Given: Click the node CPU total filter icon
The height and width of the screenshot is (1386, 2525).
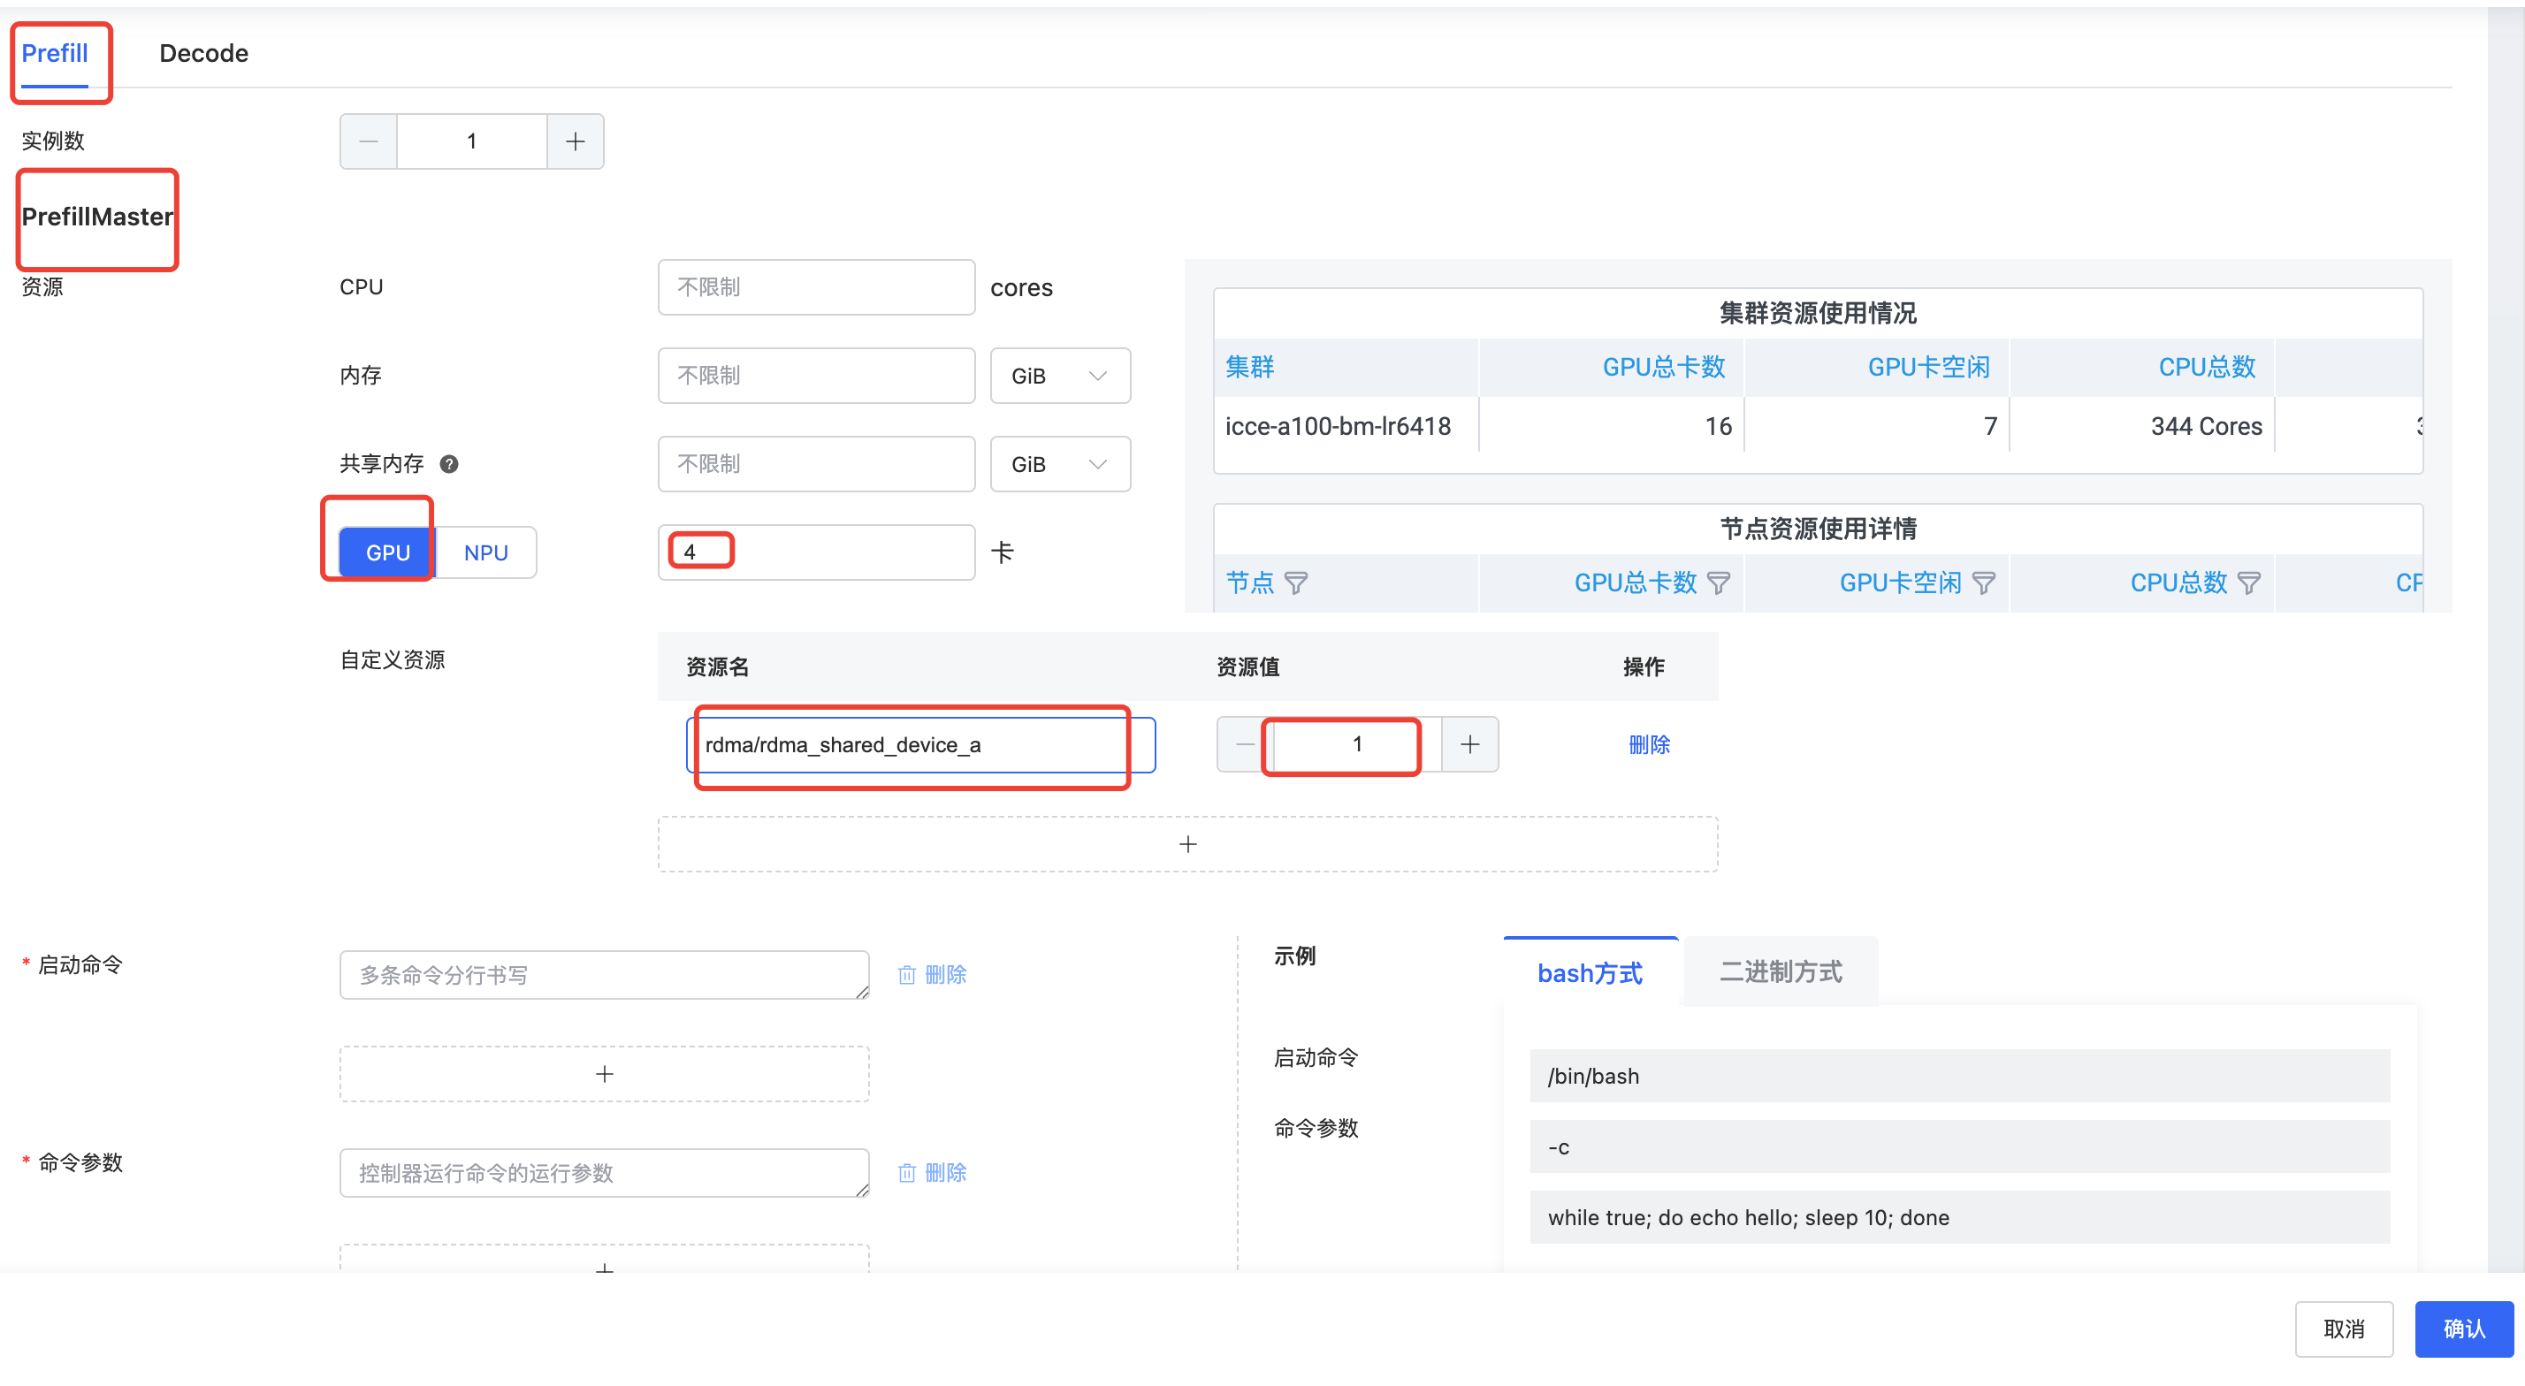Looking at the screenshot, I should [x=2249, y=583].
